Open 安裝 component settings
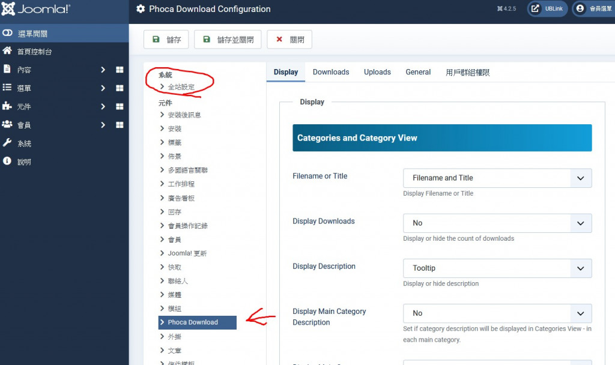Viewport: 615px width, 365px height. 174,128
